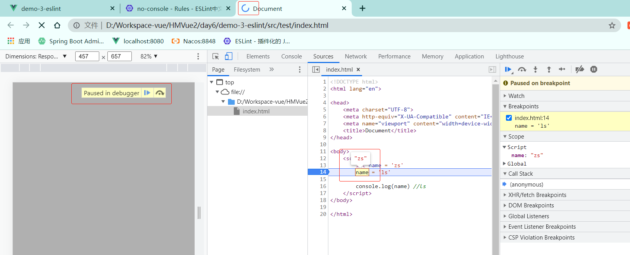Expand the Global scope group
The width and height of the screenshot is (630, 255).
tap(504, 164)
